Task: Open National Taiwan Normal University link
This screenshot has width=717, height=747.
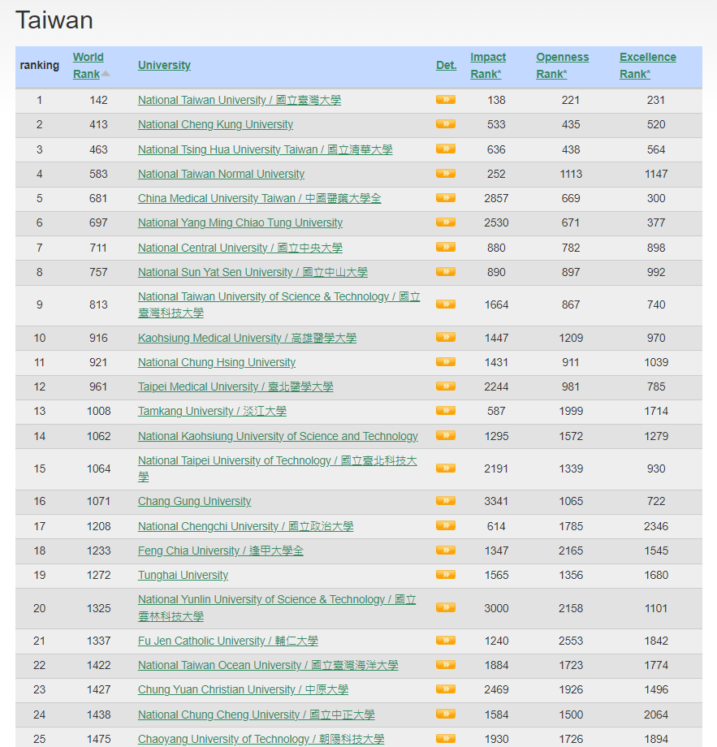Action: (x=221, y=174)
